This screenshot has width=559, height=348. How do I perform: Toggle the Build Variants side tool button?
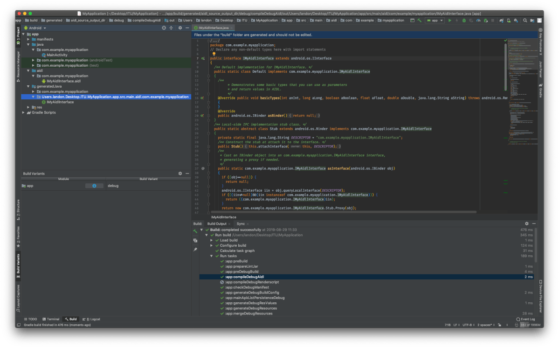point(18,265)
